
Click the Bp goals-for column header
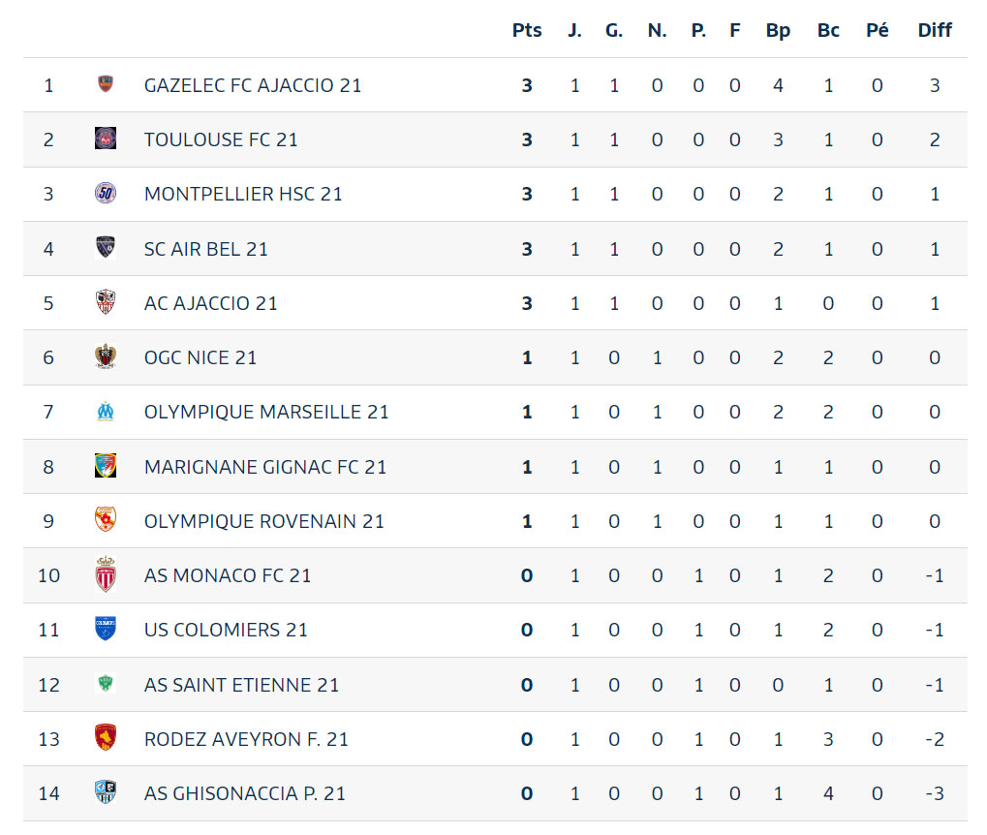coord(778,30)
